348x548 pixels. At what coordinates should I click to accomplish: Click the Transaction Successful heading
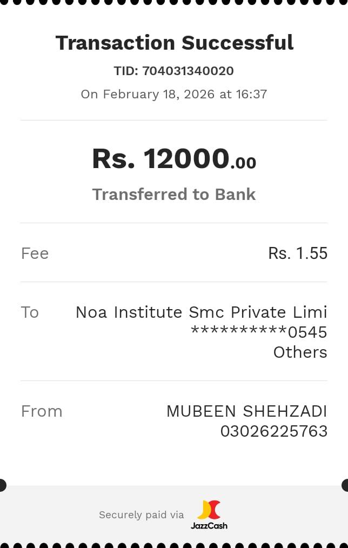coord(174,43)
